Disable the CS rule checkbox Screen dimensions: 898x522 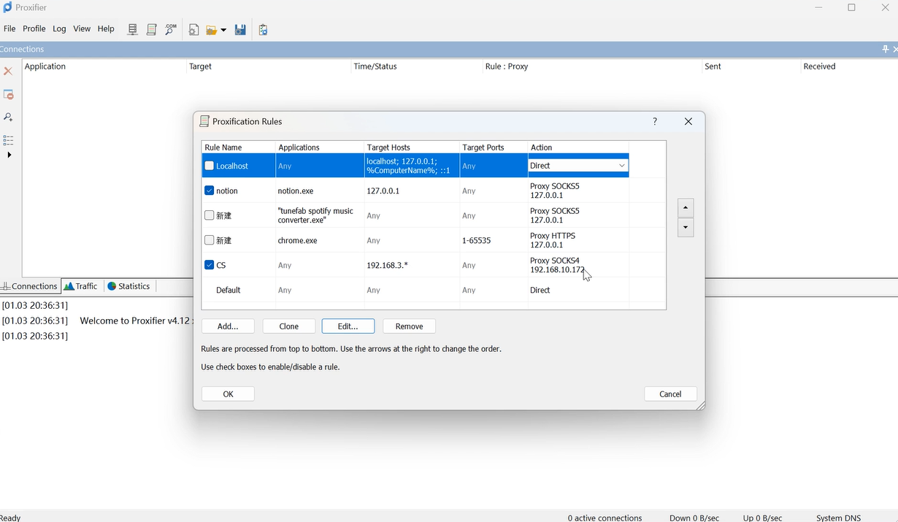point(210,265)
